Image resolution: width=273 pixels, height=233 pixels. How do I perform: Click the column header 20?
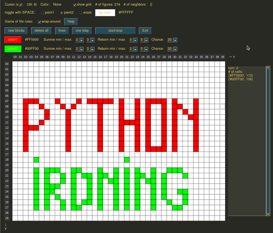(121, 57)
